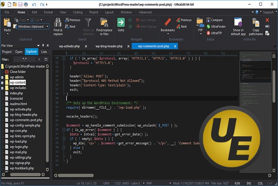Viewport: 278px width, 186px height.
Task: Click the Paste clipboard icon
Action: point(7,23)
